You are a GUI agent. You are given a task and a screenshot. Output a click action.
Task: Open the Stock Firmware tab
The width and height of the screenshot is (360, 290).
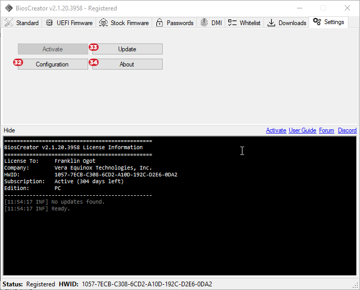click(124, 23)
